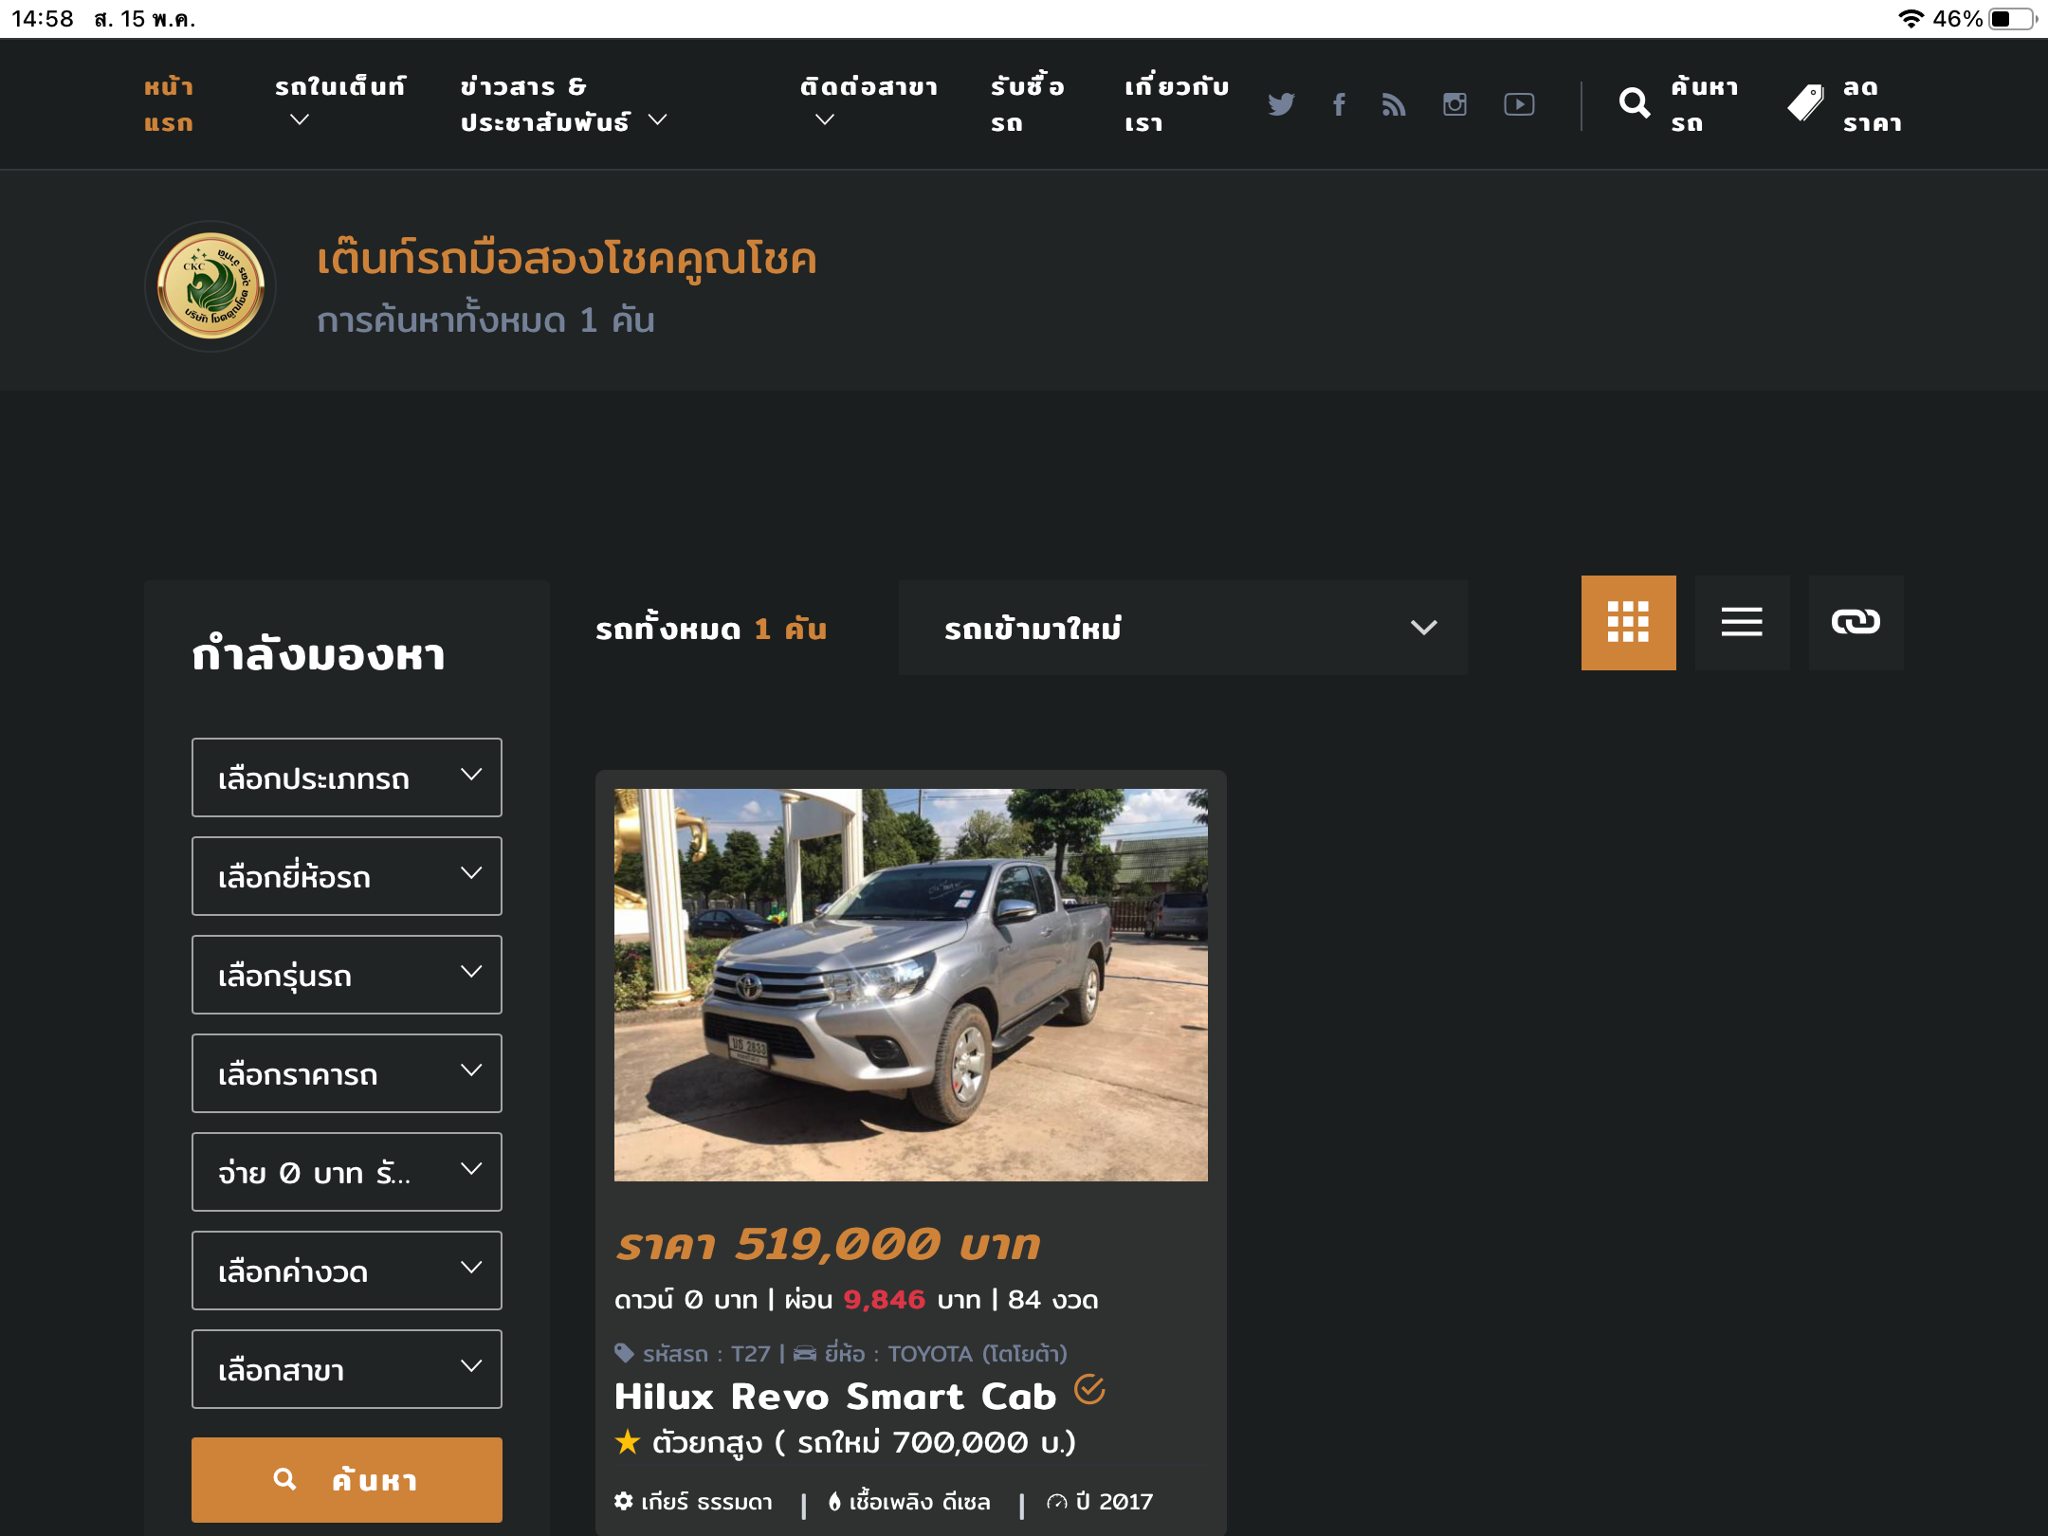Click the Facebook icon in header
The height and width of the screenshot is (1536, 2048).
(x=1339, y=104)
